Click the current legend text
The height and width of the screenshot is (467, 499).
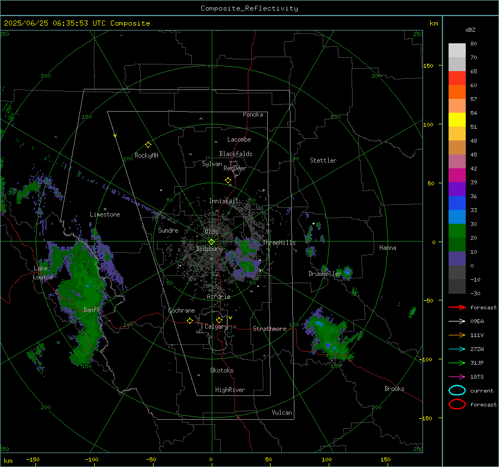pos(482,390)
